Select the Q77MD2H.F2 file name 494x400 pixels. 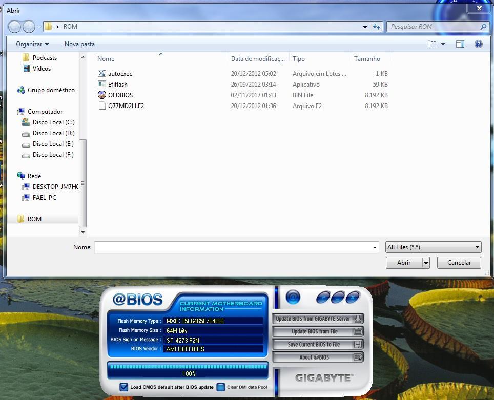(x=126, y=106)
